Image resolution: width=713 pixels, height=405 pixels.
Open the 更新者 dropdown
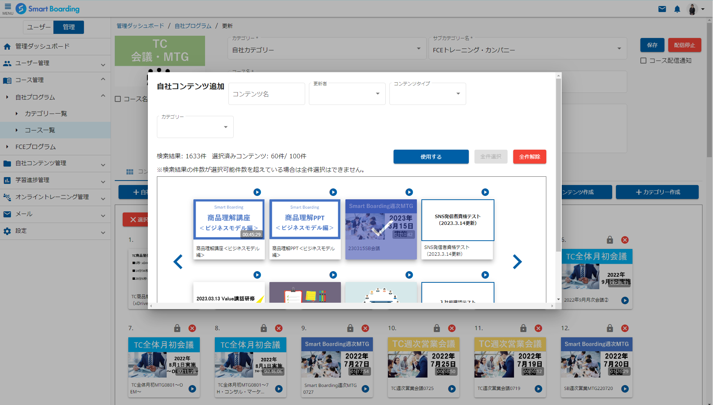point(347,94)
